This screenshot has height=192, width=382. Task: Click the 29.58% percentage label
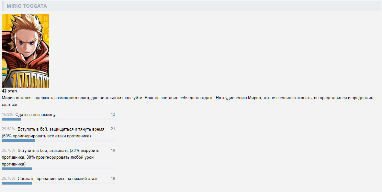coord(8,129)
